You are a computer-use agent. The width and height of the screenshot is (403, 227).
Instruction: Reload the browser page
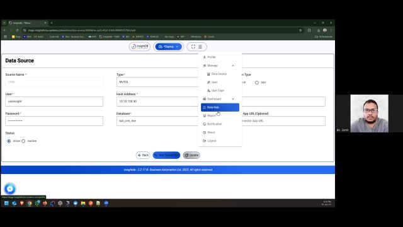click(17, 30)
